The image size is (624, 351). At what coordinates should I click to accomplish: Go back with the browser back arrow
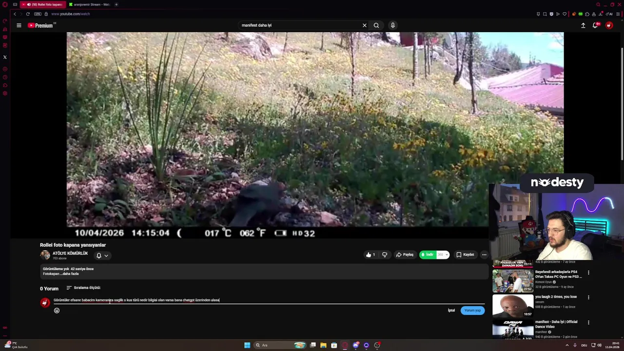pos(15,14)
